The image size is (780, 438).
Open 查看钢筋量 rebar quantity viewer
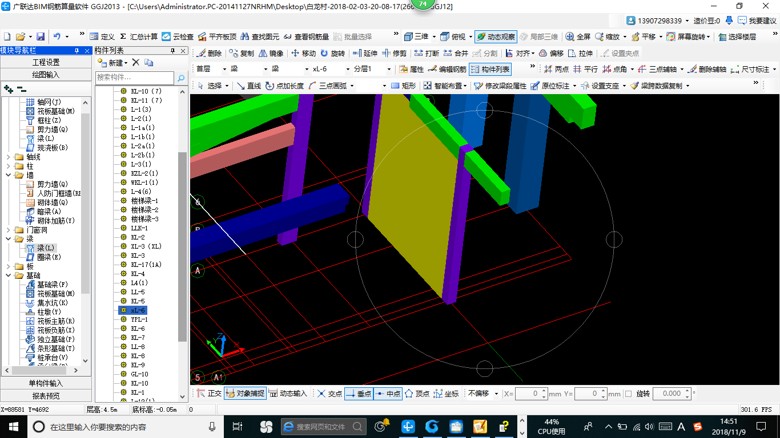click(306, 36)
